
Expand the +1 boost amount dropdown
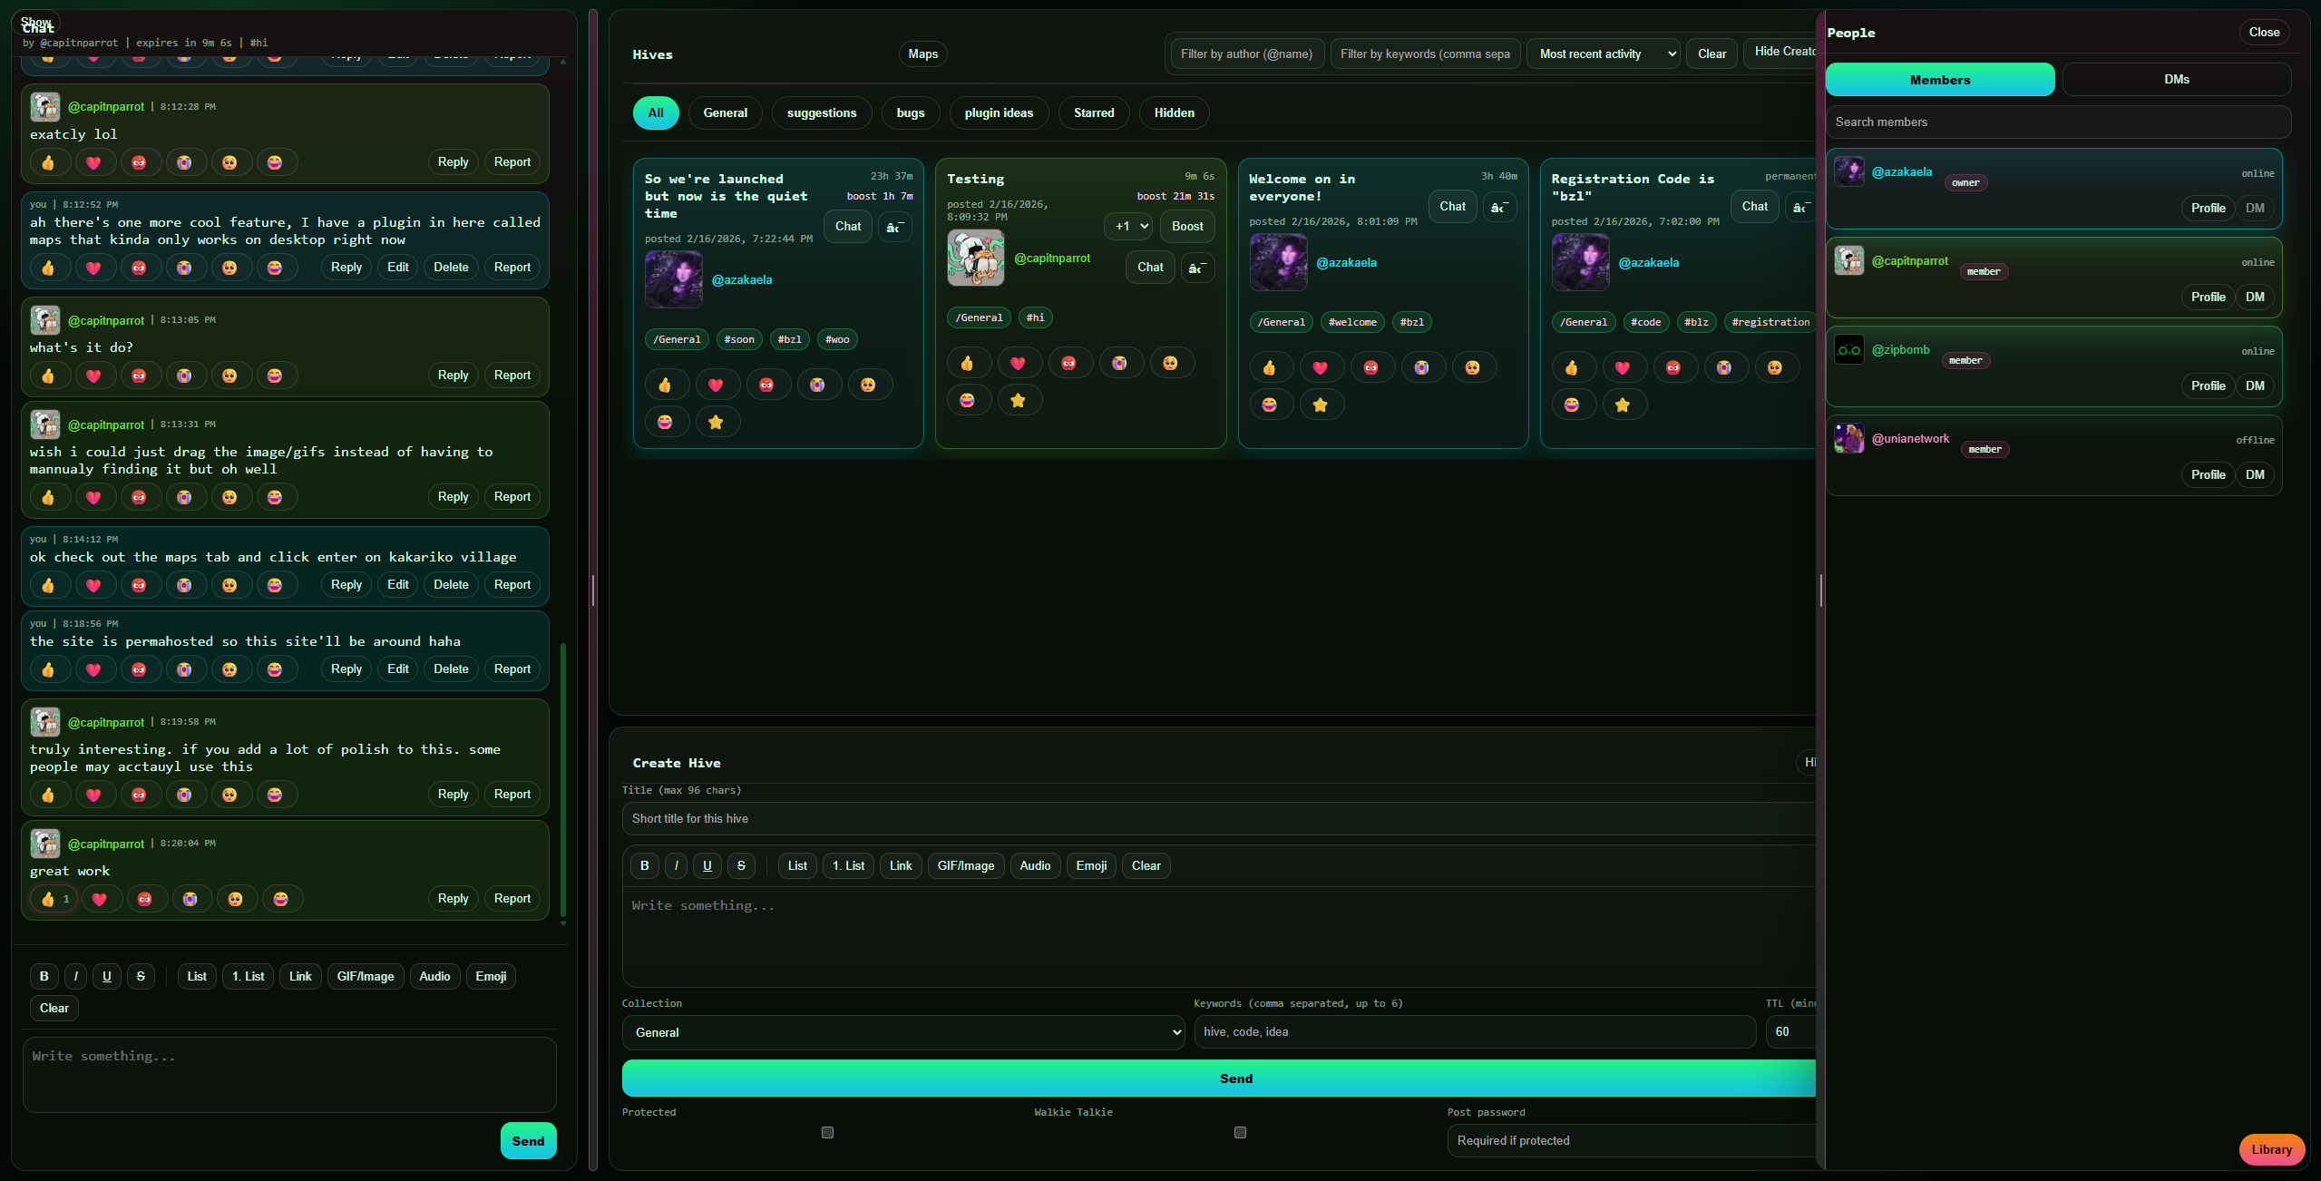(1128, 227)
